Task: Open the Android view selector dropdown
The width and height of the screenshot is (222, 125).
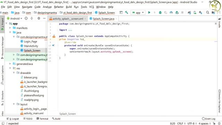Action: tap(15, 18)
